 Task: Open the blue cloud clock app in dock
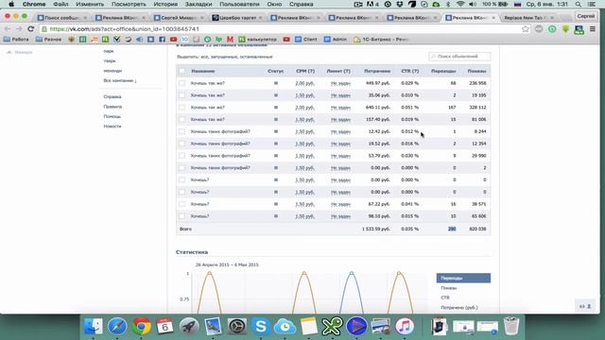[x=285, y=327]
